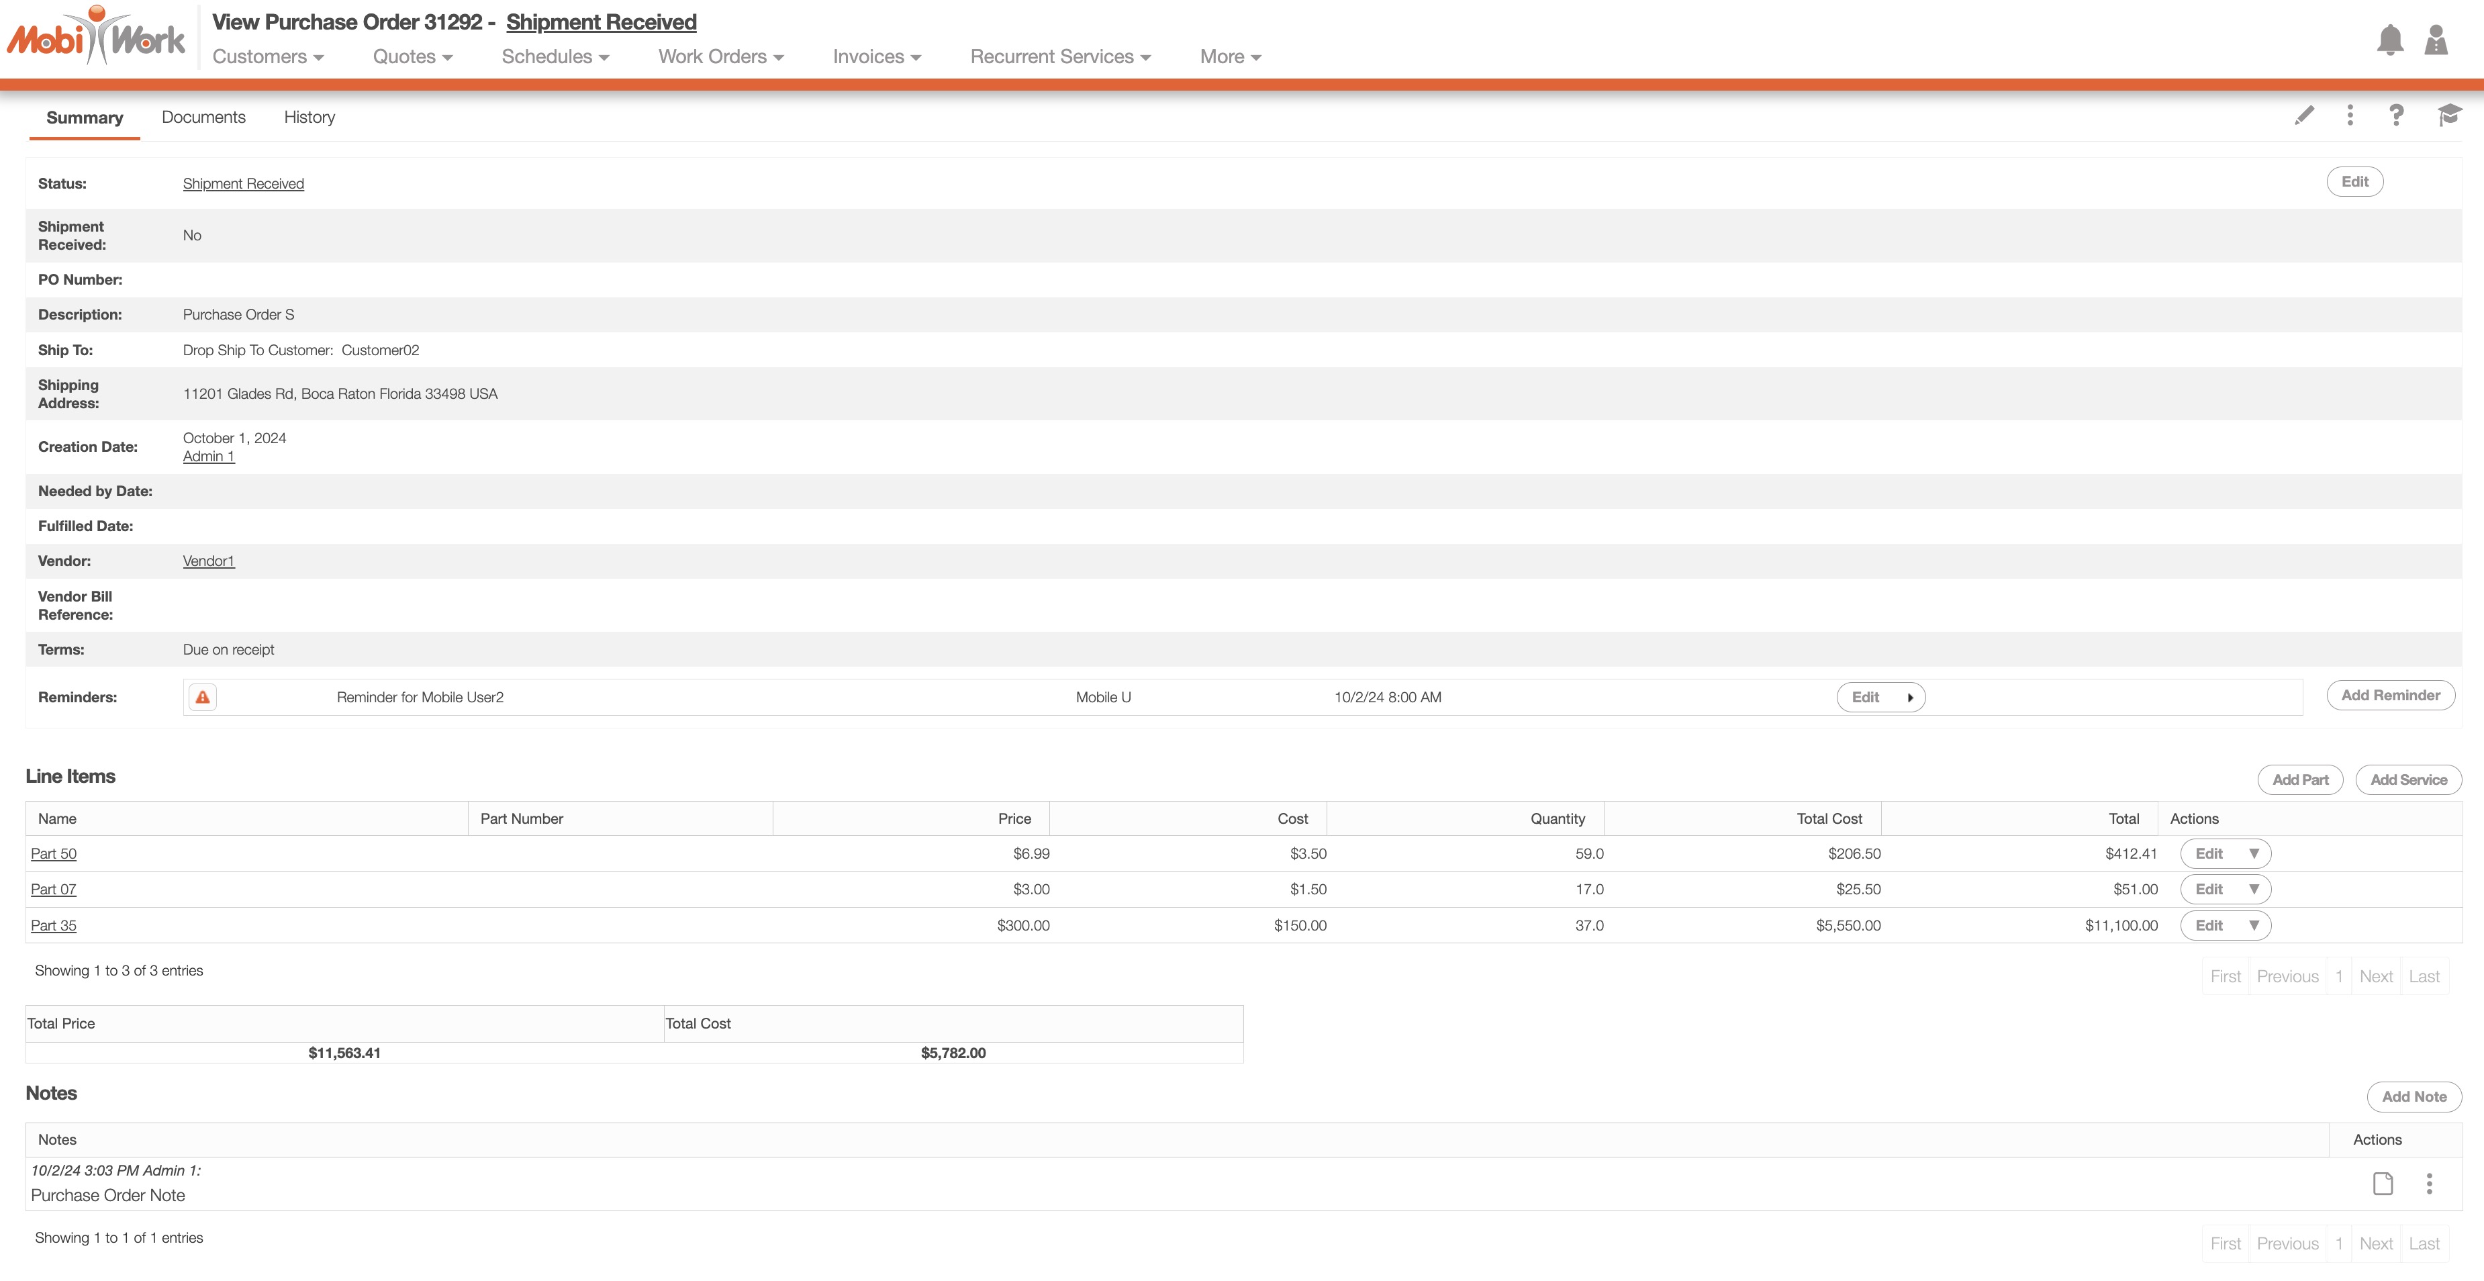Switch to the Documents tab
Viewport: 2484px width, 1281px height.
point(203,117)
